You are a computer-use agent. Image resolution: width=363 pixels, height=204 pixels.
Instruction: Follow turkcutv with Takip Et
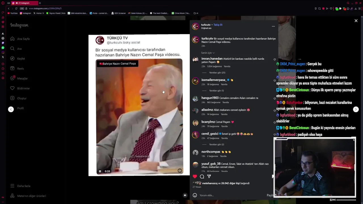point(218,25)
